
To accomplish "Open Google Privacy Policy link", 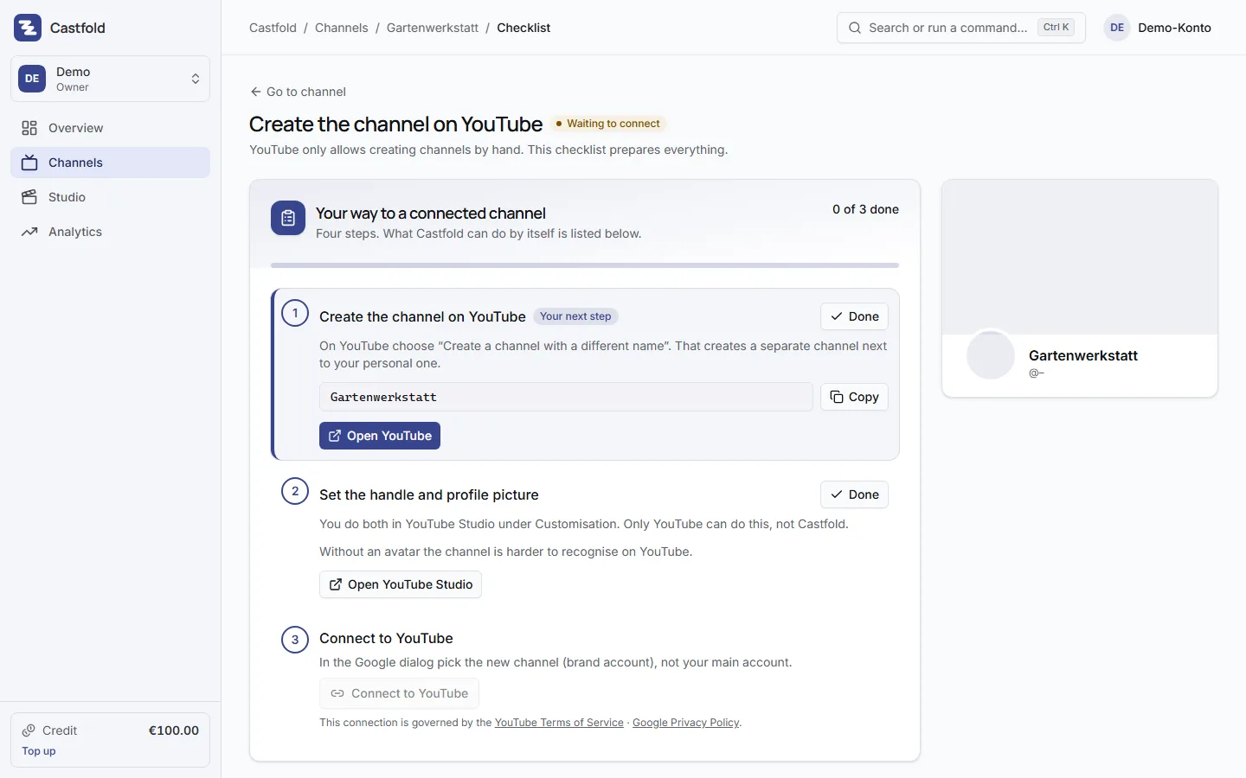I will coord(686,723).
